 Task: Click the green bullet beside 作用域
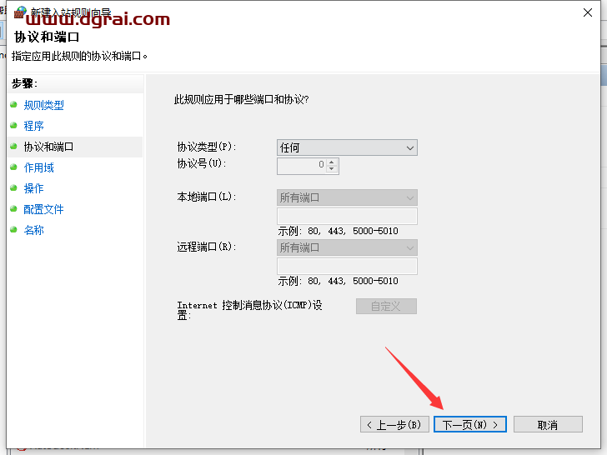pyautogui.click(x=13, y=167)
